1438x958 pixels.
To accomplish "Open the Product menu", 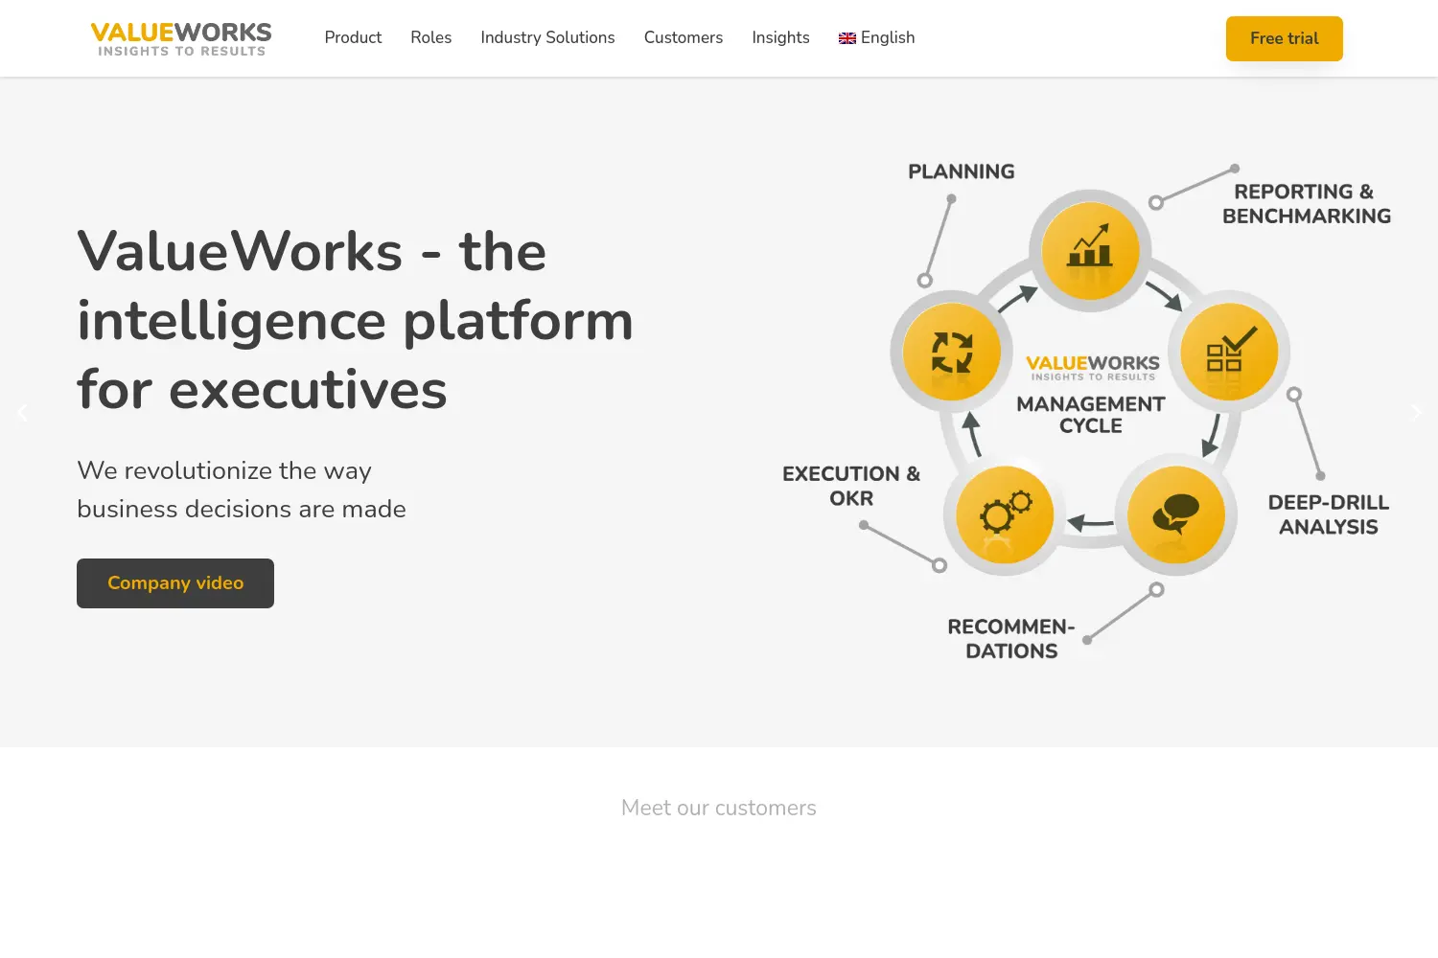I will [x=353, y=37].
